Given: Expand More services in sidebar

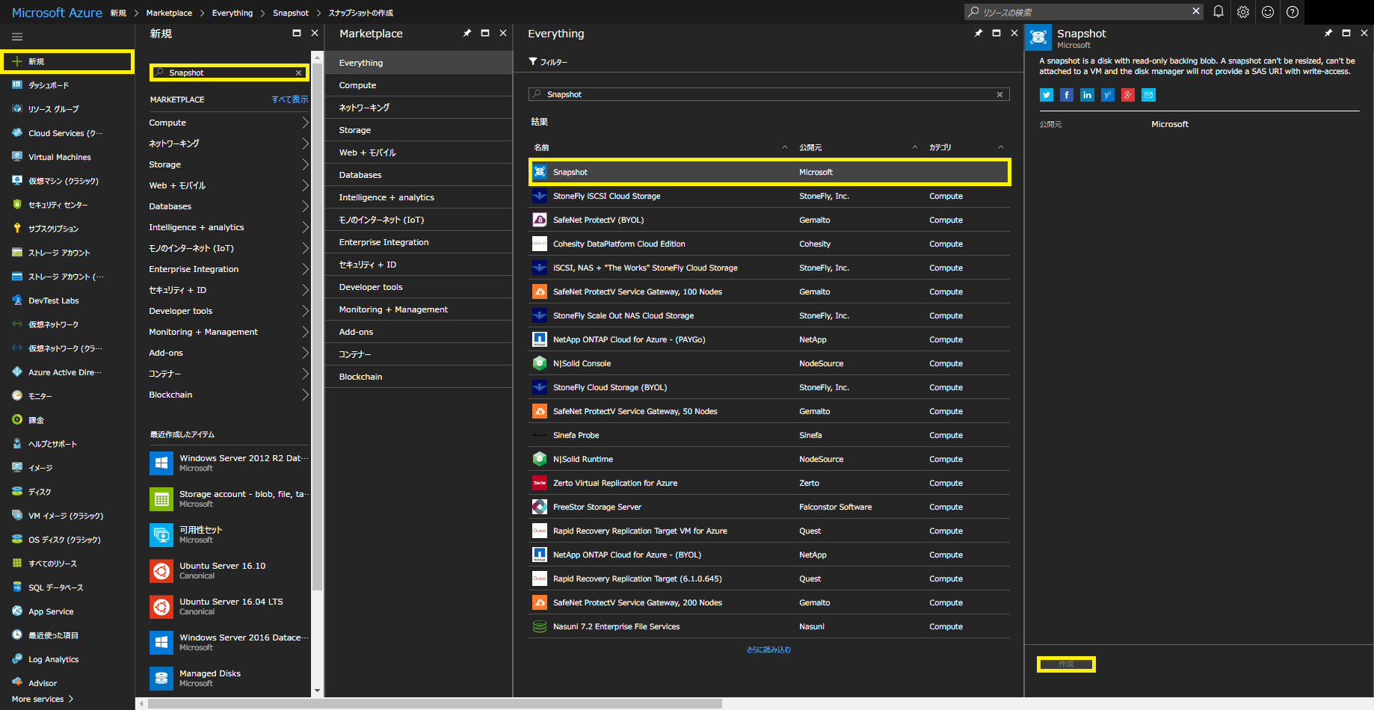Looking at the screenshot, I should (x=43, y=699).
